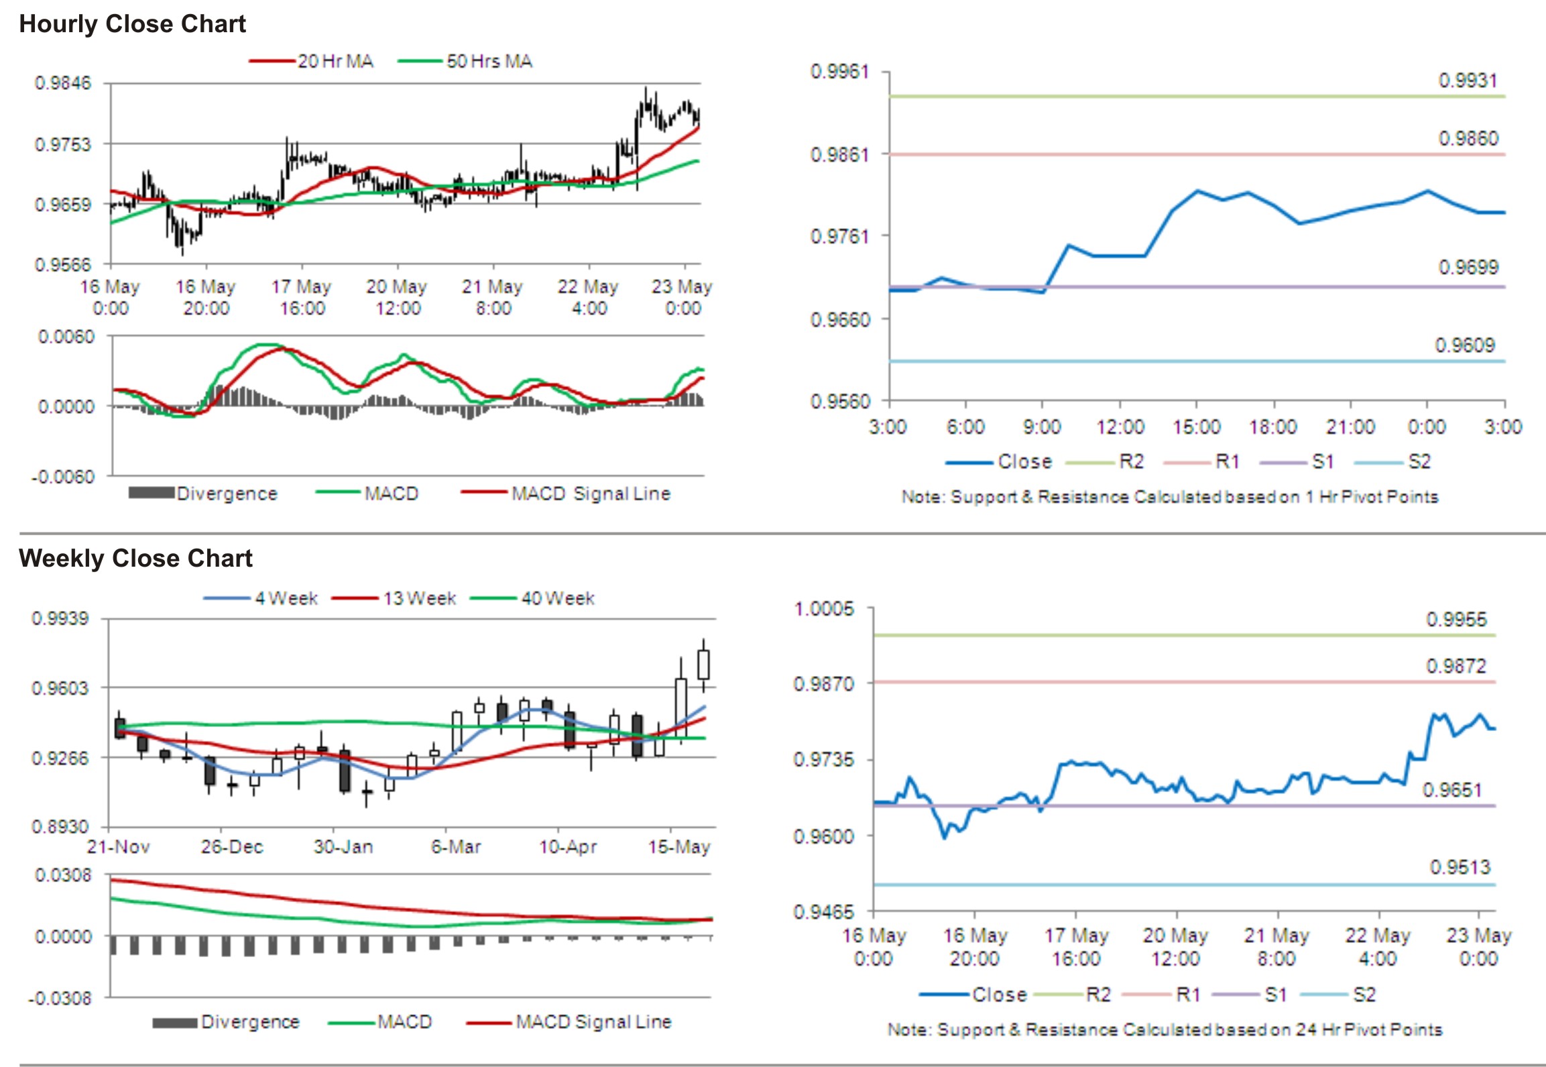Click the note about 24 Hr Pivot Points
The image size is (1546, 1067).
click(x=1165, y=1030)
